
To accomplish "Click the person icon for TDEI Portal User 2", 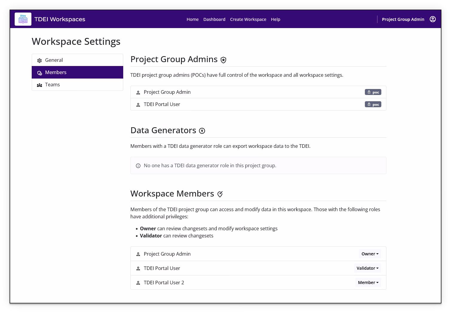I will click(138, 283).
